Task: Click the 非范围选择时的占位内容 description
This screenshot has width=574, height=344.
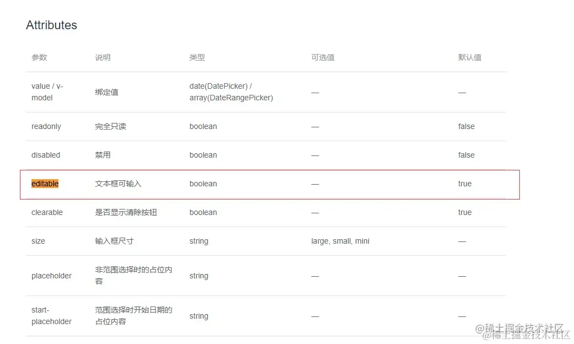Action: pos(133,275)
